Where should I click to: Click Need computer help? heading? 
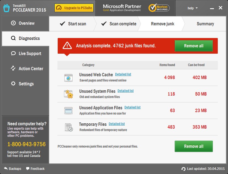pyautogui.click(x=27, y=124)
